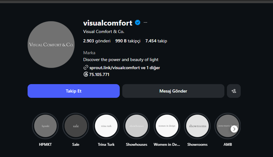Open the sprout.link/visualcomfort link

[x=115, y=68]
